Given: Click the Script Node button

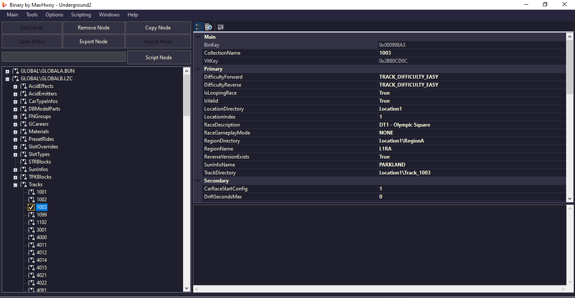Looking at the screenshot, I should 159,58.
